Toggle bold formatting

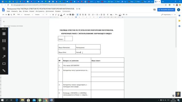coord(53,15)
